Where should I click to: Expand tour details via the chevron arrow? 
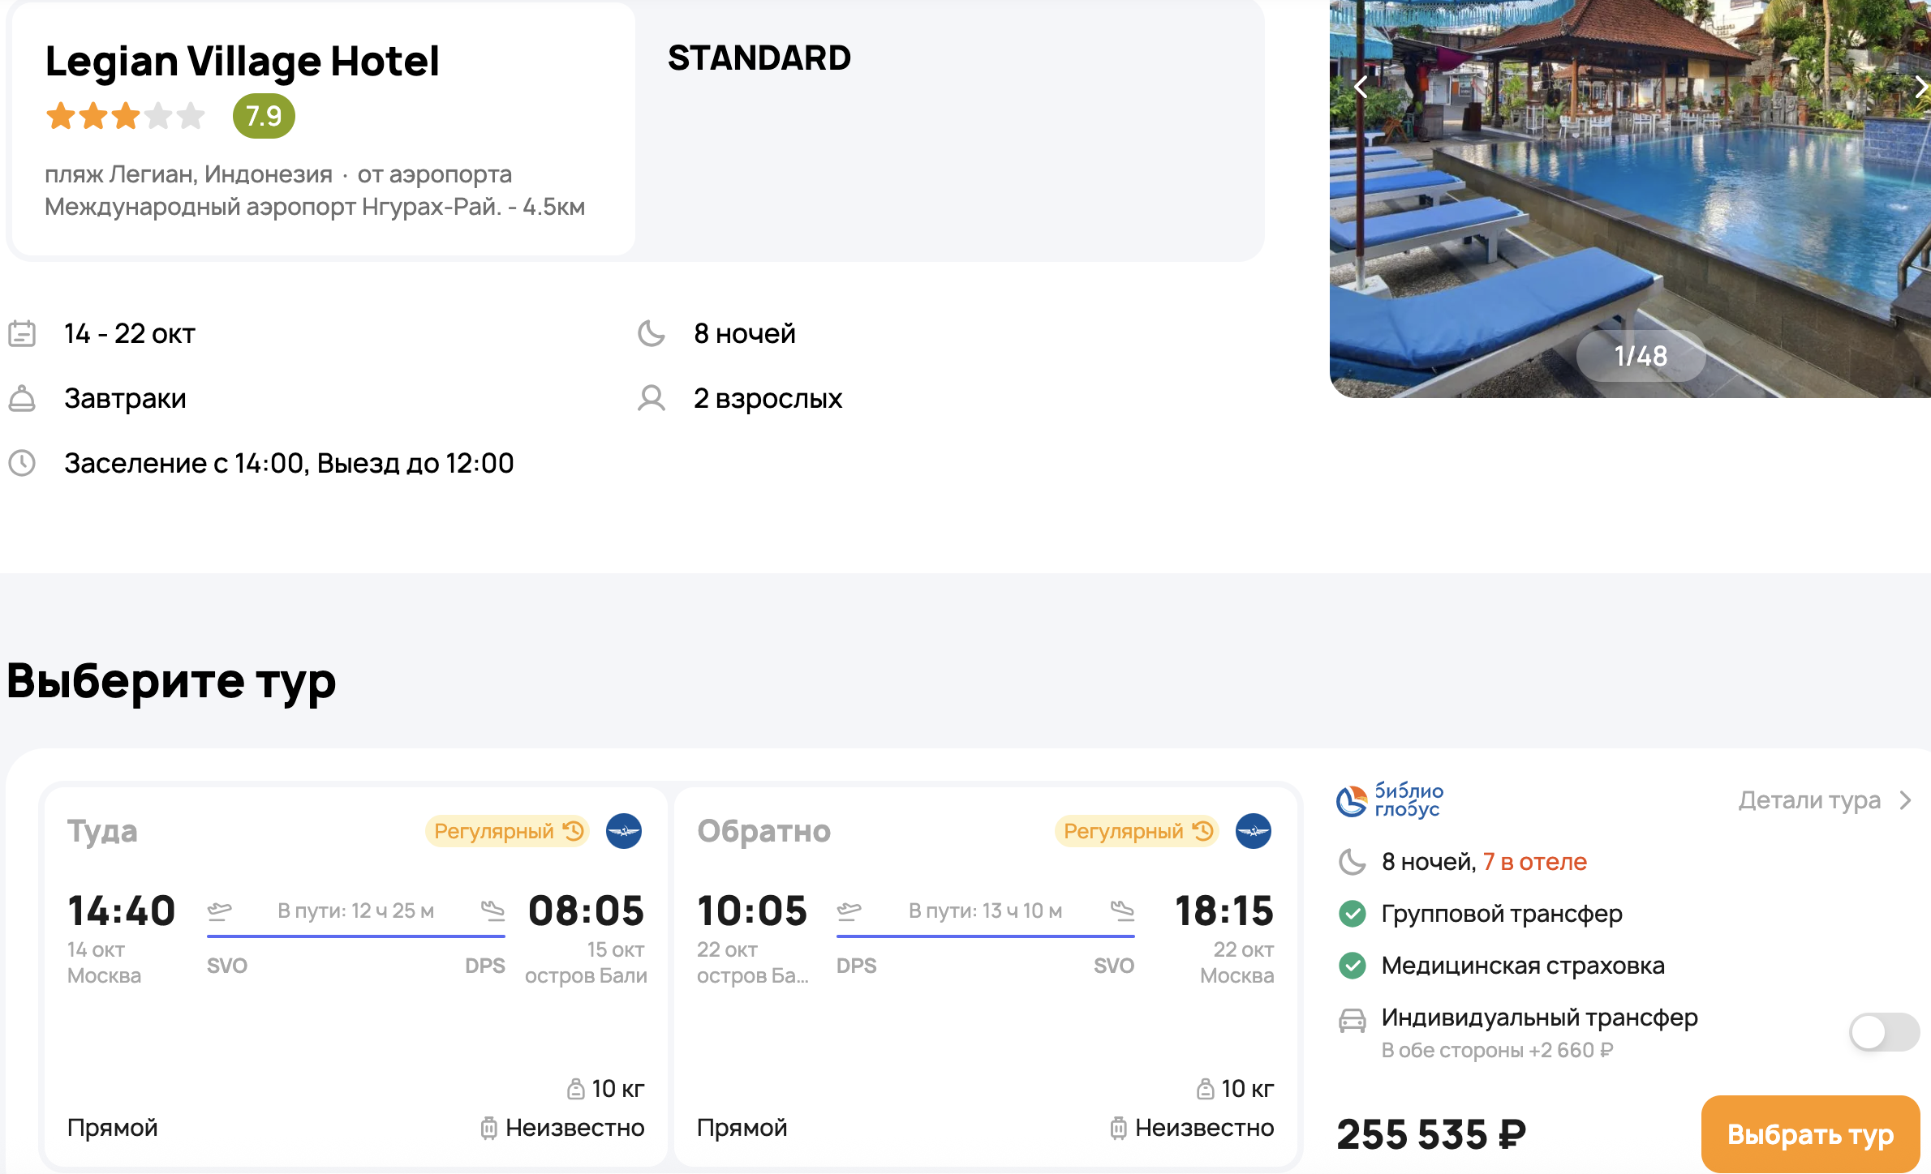[1905, 800]
